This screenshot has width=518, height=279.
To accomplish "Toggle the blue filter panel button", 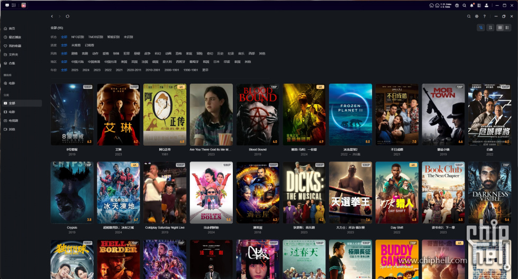I will click(480, 28).
